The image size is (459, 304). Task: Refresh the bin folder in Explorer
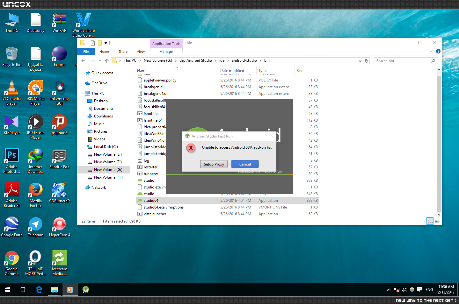[x=367, y=61]
